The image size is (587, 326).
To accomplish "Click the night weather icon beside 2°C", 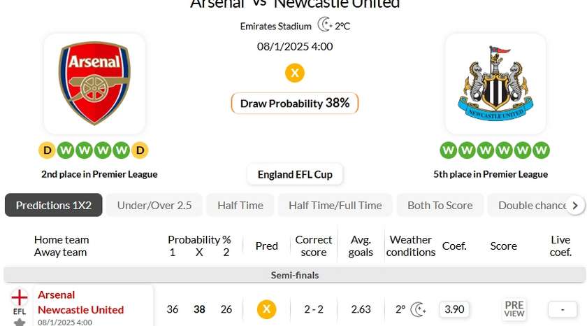I will point(325,25).
